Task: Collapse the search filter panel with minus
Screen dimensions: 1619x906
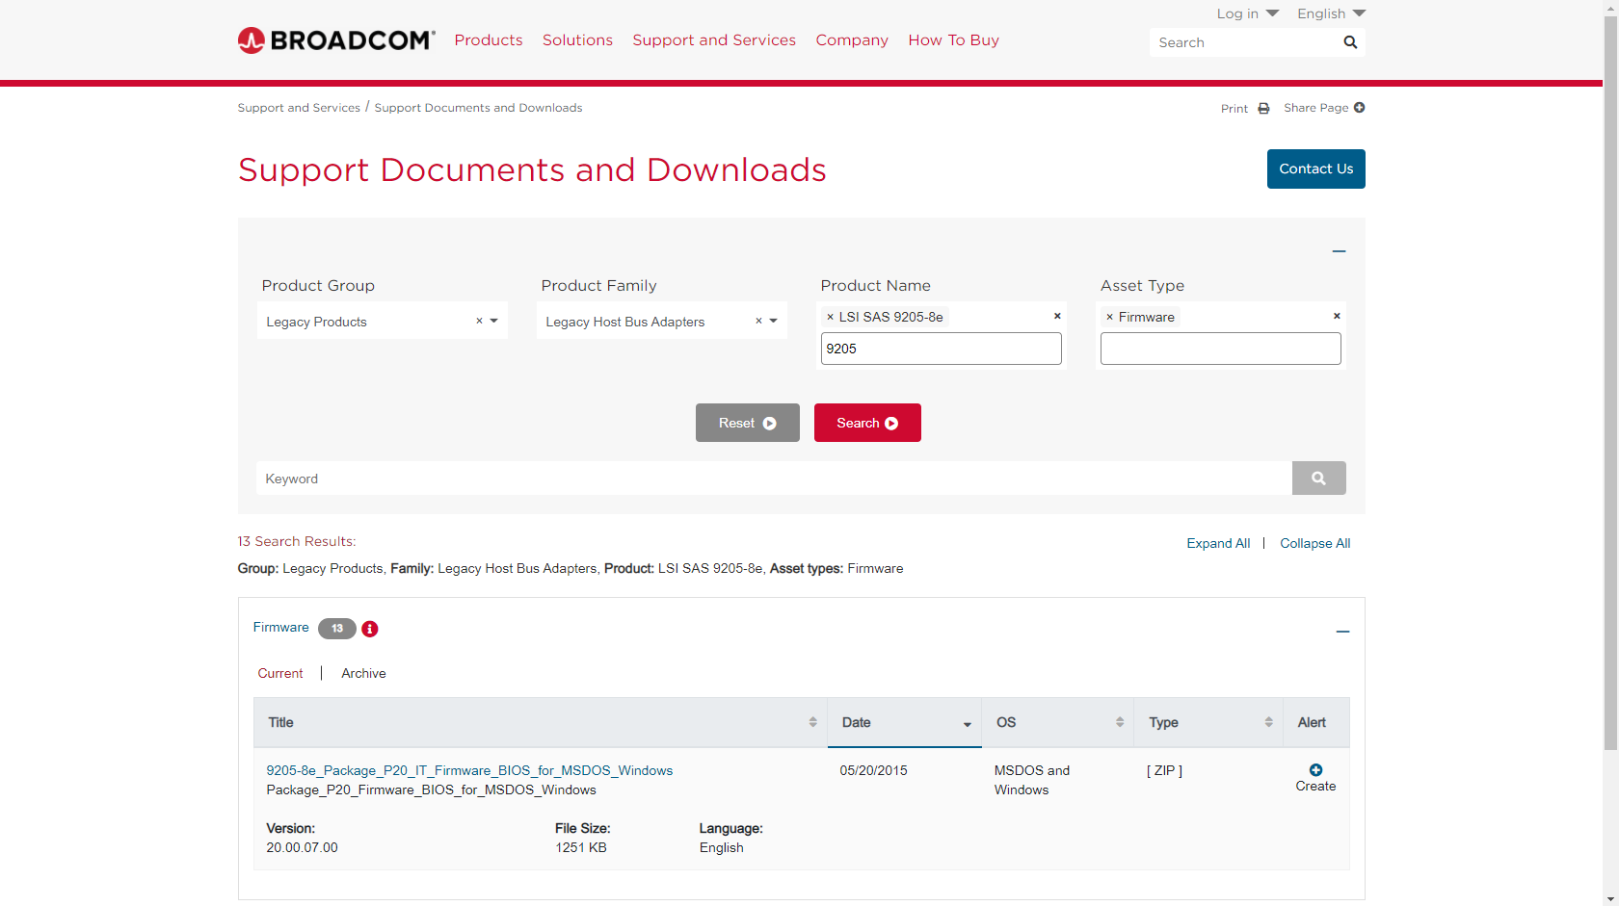Action: tap(1339, 251)
